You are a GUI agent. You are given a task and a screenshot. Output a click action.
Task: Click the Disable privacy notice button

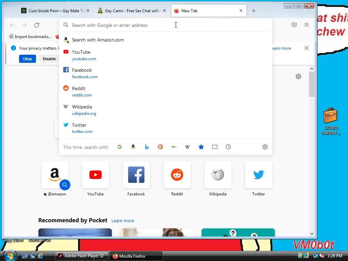click(49, 59)
